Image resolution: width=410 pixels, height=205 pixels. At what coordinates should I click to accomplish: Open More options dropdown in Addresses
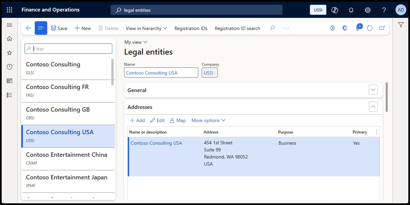click(208, 120)
